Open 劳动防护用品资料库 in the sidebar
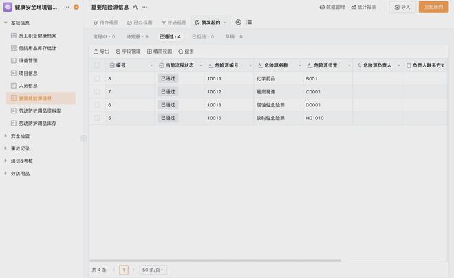 (x=41, y=111)
